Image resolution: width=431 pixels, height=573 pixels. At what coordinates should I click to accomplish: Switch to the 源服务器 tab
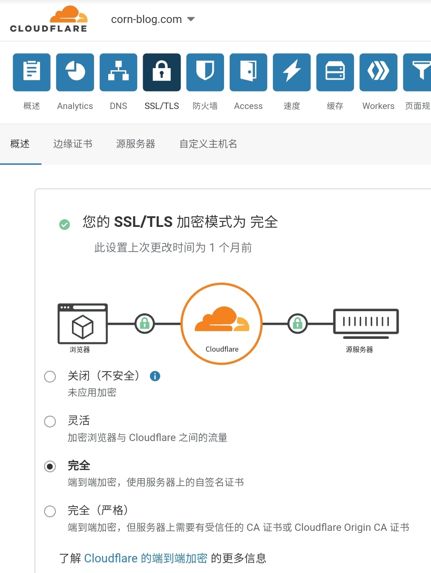pyautogui.click(x=136, y=144)
